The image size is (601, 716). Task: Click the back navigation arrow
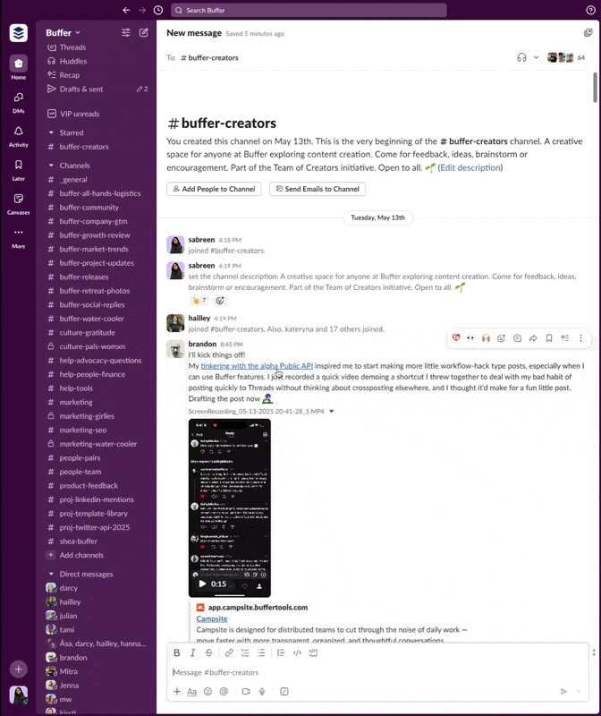coord(126,10)
